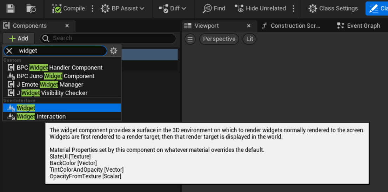Toggle Hide Unrelated nodes
This screenshot has height=192, width=388.
click(260, 8)
